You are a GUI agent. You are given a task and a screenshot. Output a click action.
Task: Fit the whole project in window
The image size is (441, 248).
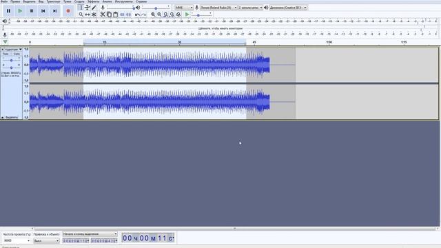(x=172, y=14)
